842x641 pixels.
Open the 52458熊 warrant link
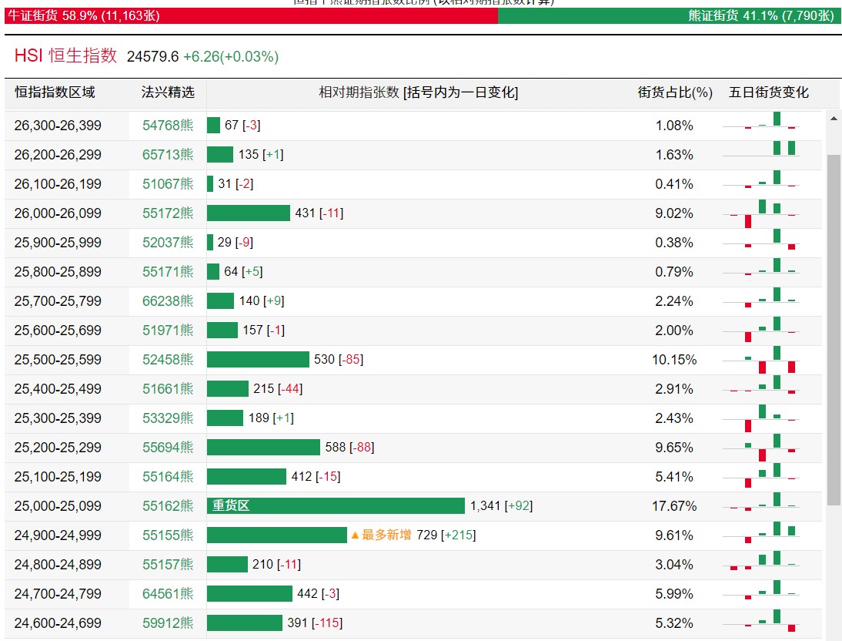[x=168, y=360]
